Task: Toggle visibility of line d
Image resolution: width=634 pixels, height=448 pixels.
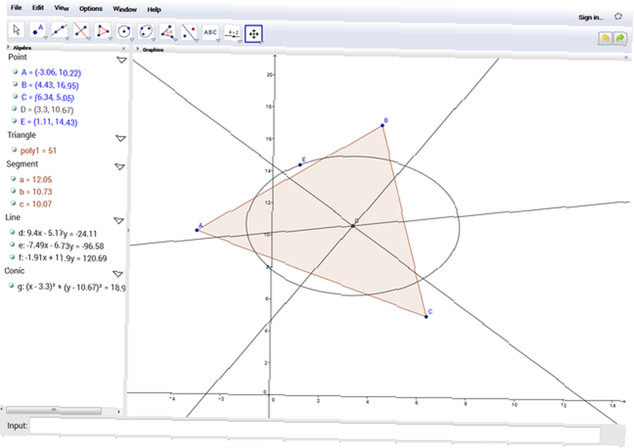Action: coord(12,232)
